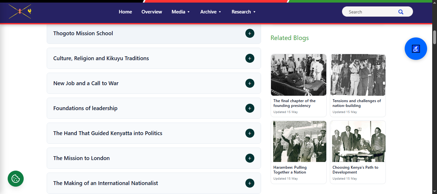Go to the Home page
The height and width of the screenshot is (194, 437).
point(125,12)
